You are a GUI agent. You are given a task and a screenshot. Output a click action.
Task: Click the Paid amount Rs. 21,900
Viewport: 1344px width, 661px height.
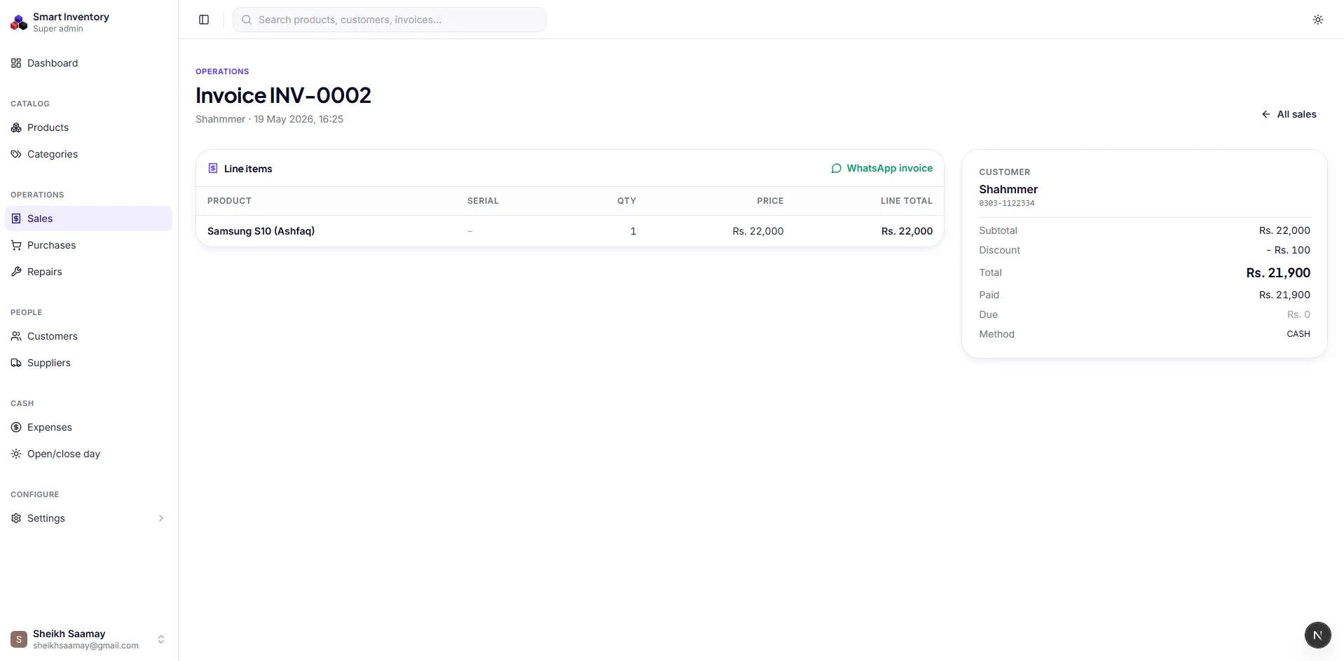1284,295
